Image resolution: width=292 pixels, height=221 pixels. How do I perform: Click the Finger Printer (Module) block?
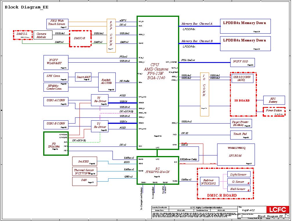[x=241, y=124]
